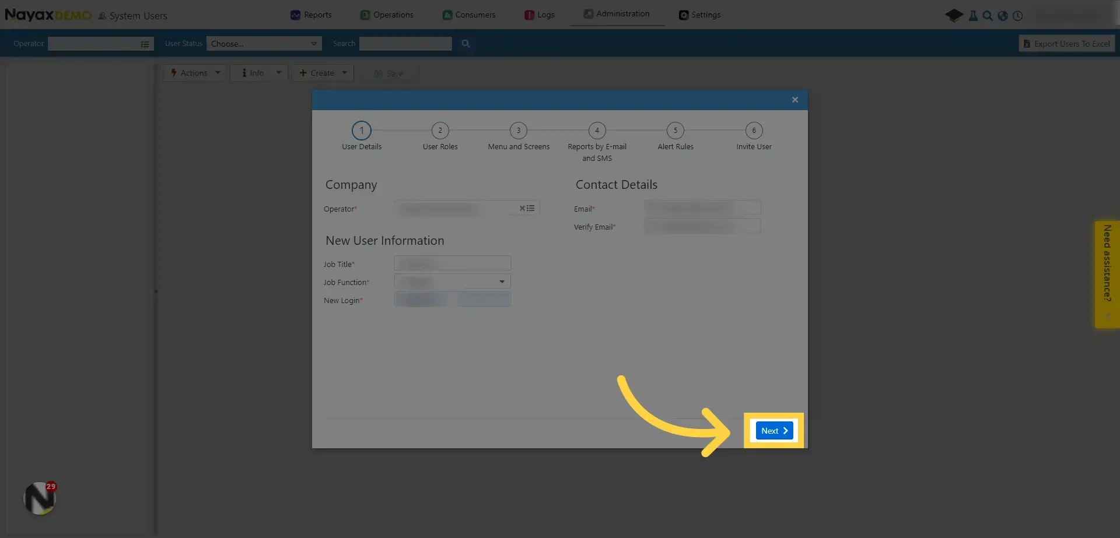Expand the Job Function dropdown
Image resolution: width=1120 pixels, height=538 pixels.
click(x=453, y=282)
